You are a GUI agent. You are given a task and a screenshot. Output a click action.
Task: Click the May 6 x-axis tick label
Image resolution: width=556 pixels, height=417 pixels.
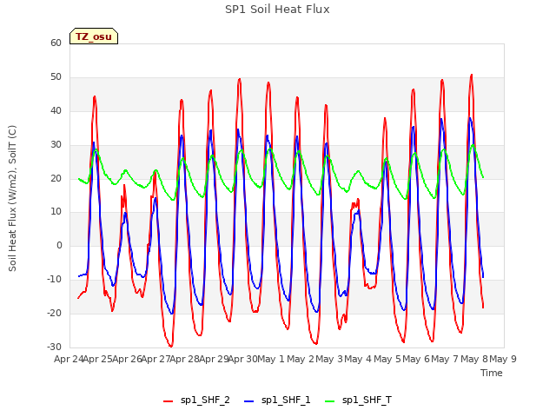coord(416,359)
